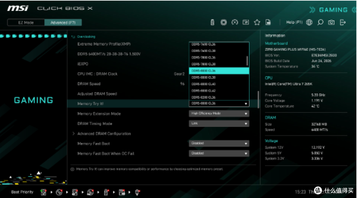The height and width of the screenshot is (198, 357).
Task: Click the CPU heading in Information panel
Action: pyautogui.click(x=269, y=78)
